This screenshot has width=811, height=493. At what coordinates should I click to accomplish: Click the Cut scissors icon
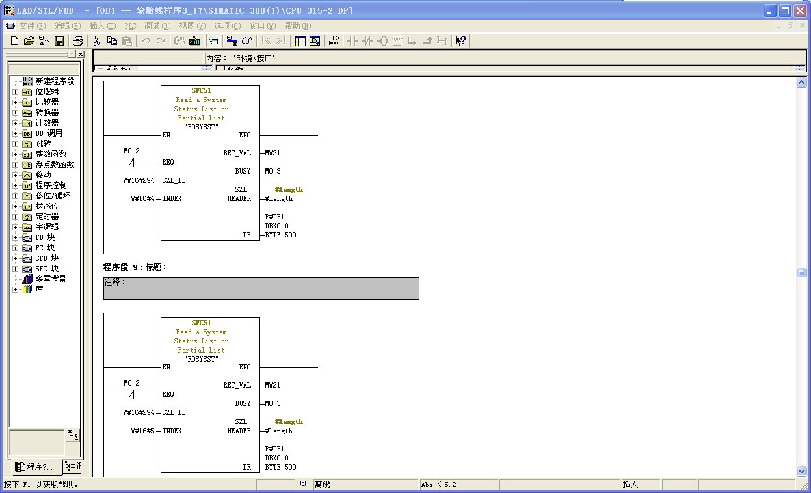click(97, 41)
